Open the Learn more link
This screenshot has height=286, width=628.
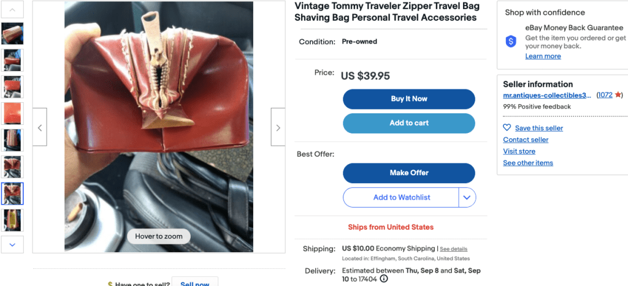(x=543, y=56)
